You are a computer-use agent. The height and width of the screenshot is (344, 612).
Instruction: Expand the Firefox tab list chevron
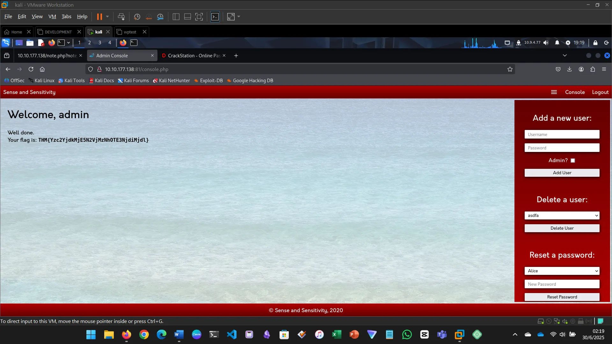[565, 55]
